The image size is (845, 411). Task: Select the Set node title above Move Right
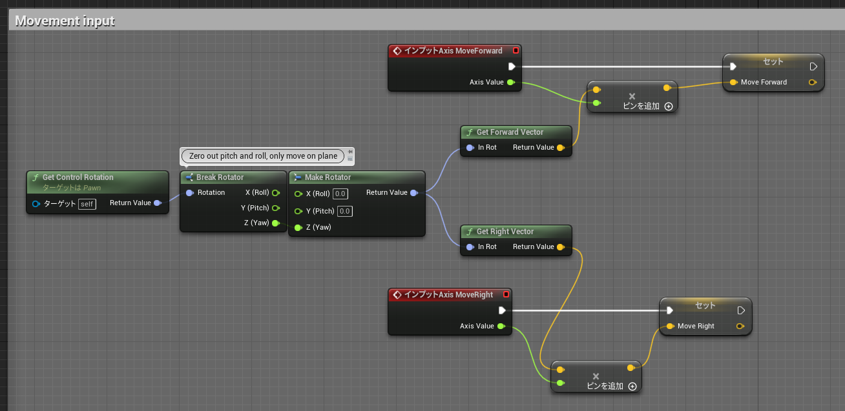[x=705, y=305]
